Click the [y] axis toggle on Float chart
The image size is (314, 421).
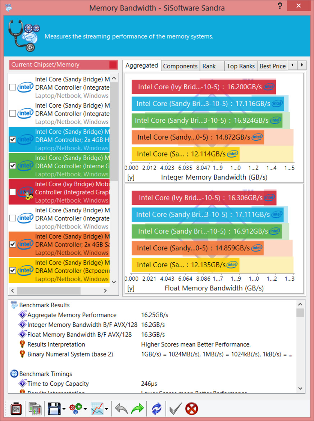[131, 288]
